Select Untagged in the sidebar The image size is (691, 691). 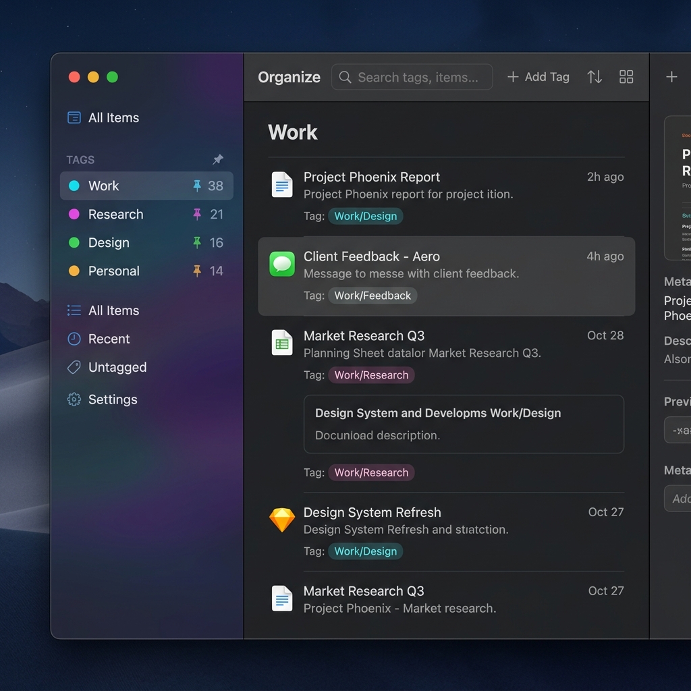[117, 367]
